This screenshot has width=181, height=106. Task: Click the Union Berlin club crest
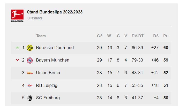(30, 73)
